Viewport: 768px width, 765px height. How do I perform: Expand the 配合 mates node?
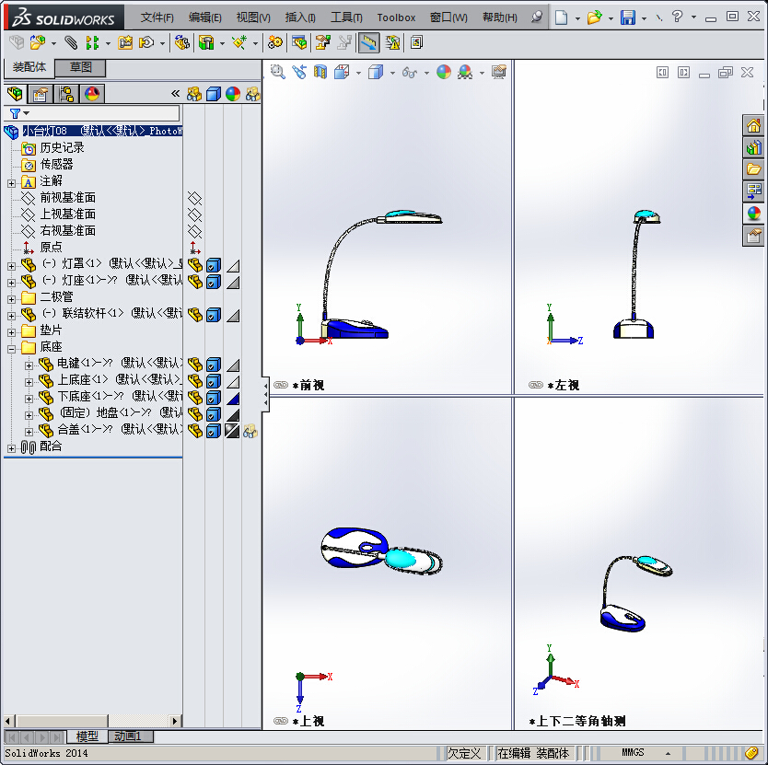tap(11, 448)
